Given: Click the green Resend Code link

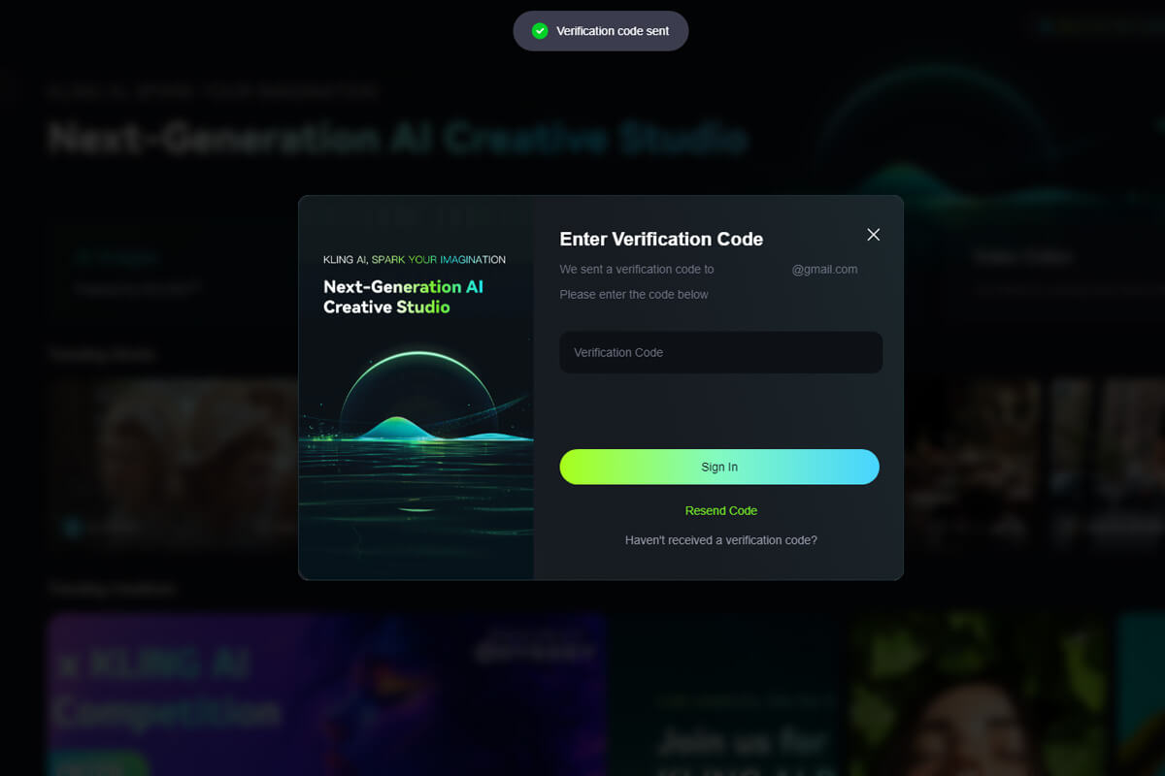Looking at the screenshot, I should pyautogui.click(x=720, y=510).
